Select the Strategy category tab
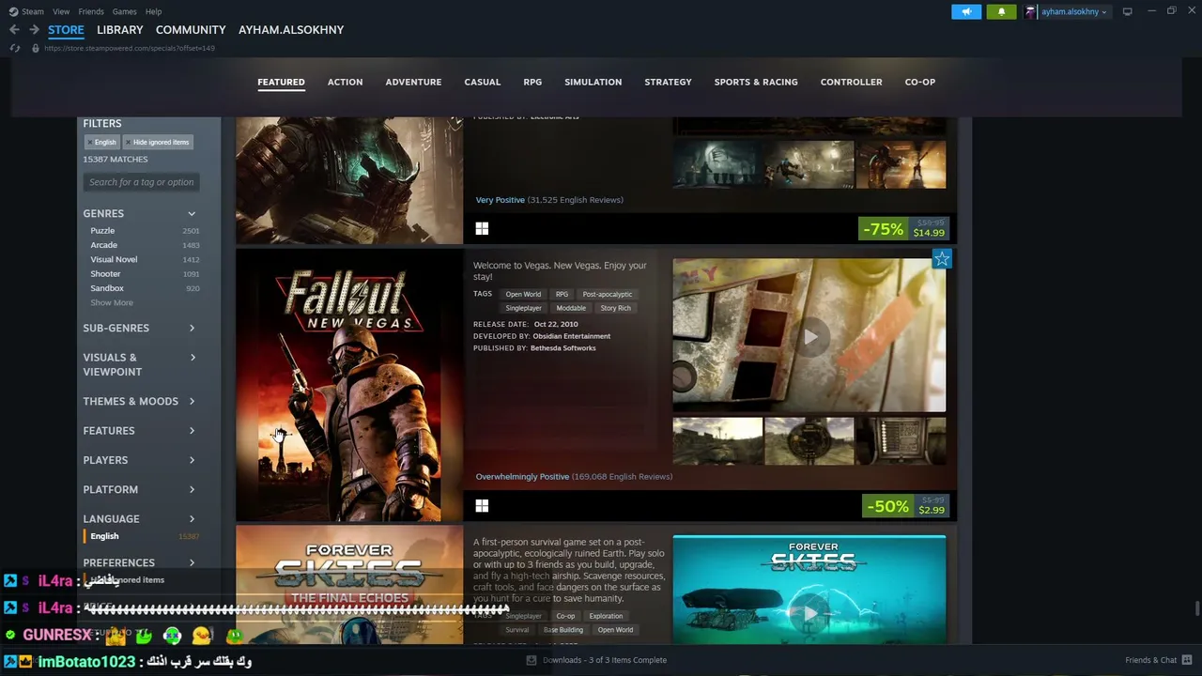Viewport: 1202px width, 676px height. point(668,82)
